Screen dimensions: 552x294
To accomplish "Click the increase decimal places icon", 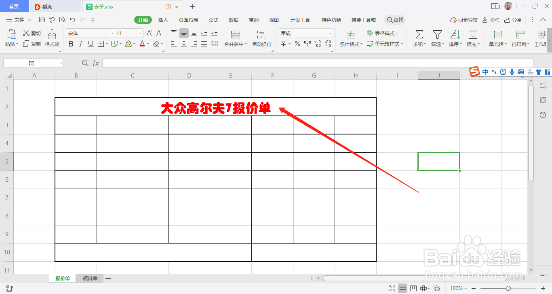I will pyautogui.click(x=318, y=44).
